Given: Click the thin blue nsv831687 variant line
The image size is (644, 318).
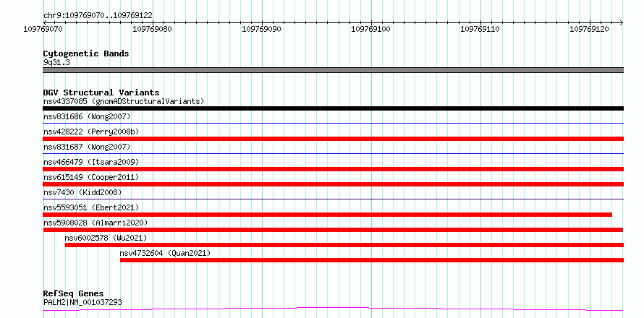Looking at the screenshot, I should point(333,153).
